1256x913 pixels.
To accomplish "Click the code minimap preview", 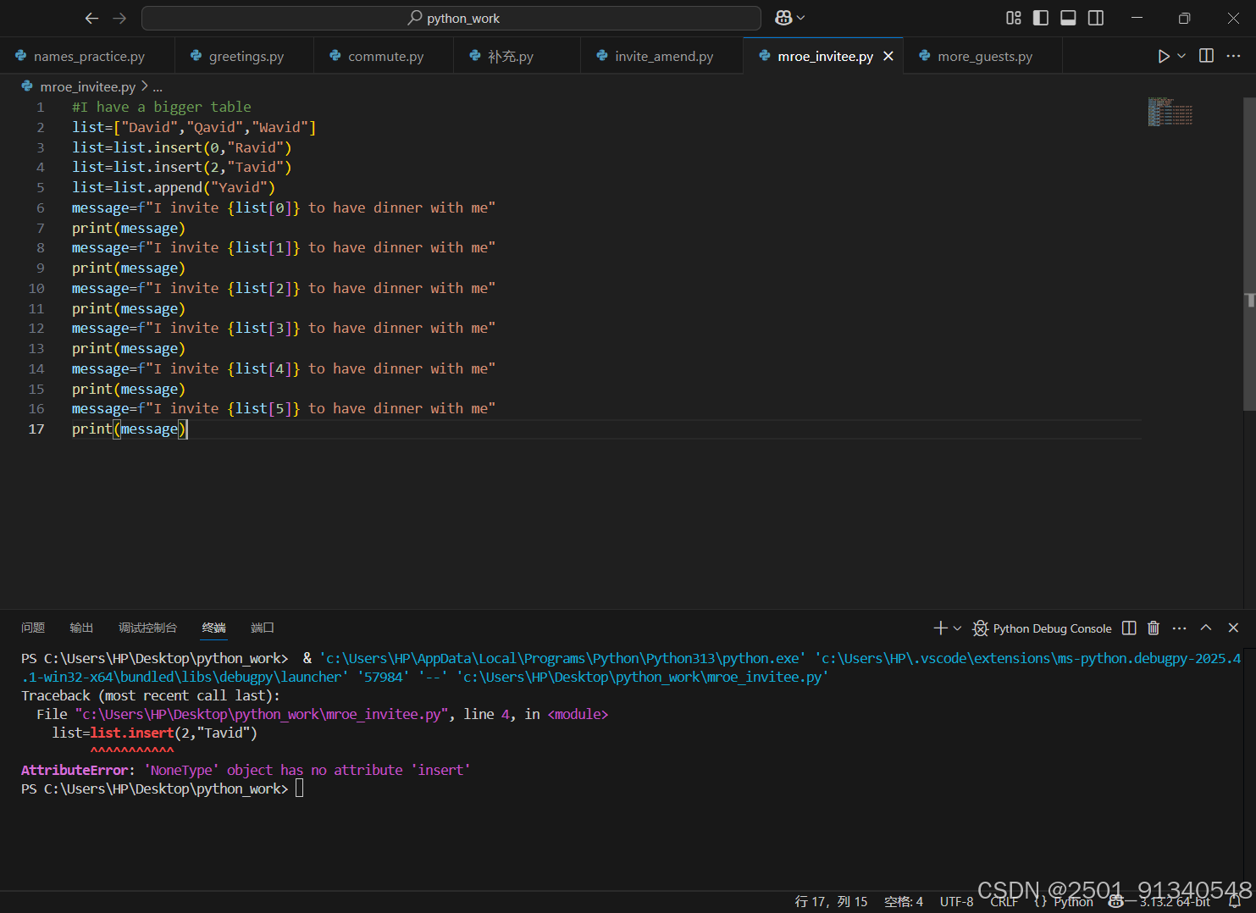I will 1170,112.
